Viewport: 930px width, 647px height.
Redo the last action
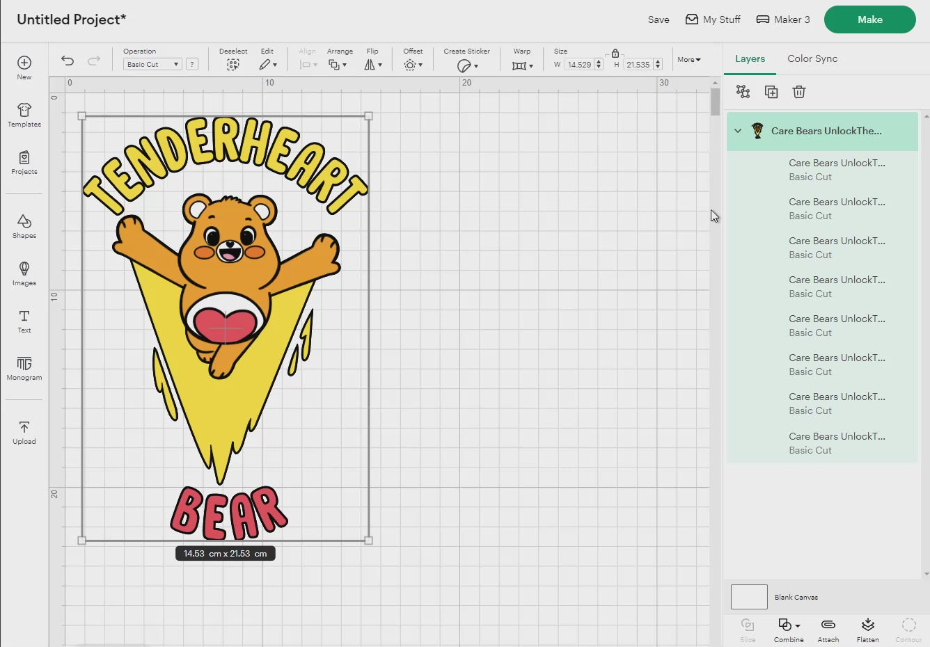click(x=94, y=61)
